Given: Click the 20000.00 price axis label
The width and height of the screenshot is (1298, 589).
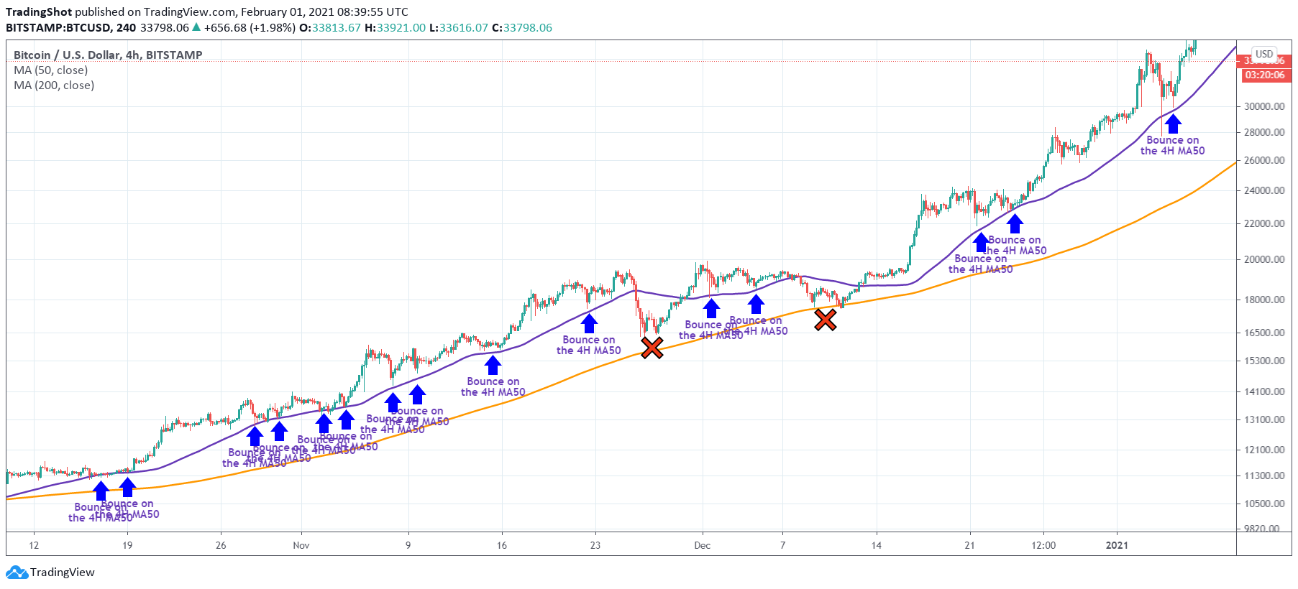Looking at the screenshot, I should [1264, 259].
